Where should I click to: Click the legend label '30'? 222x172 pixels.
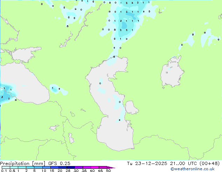coord(76,171)
